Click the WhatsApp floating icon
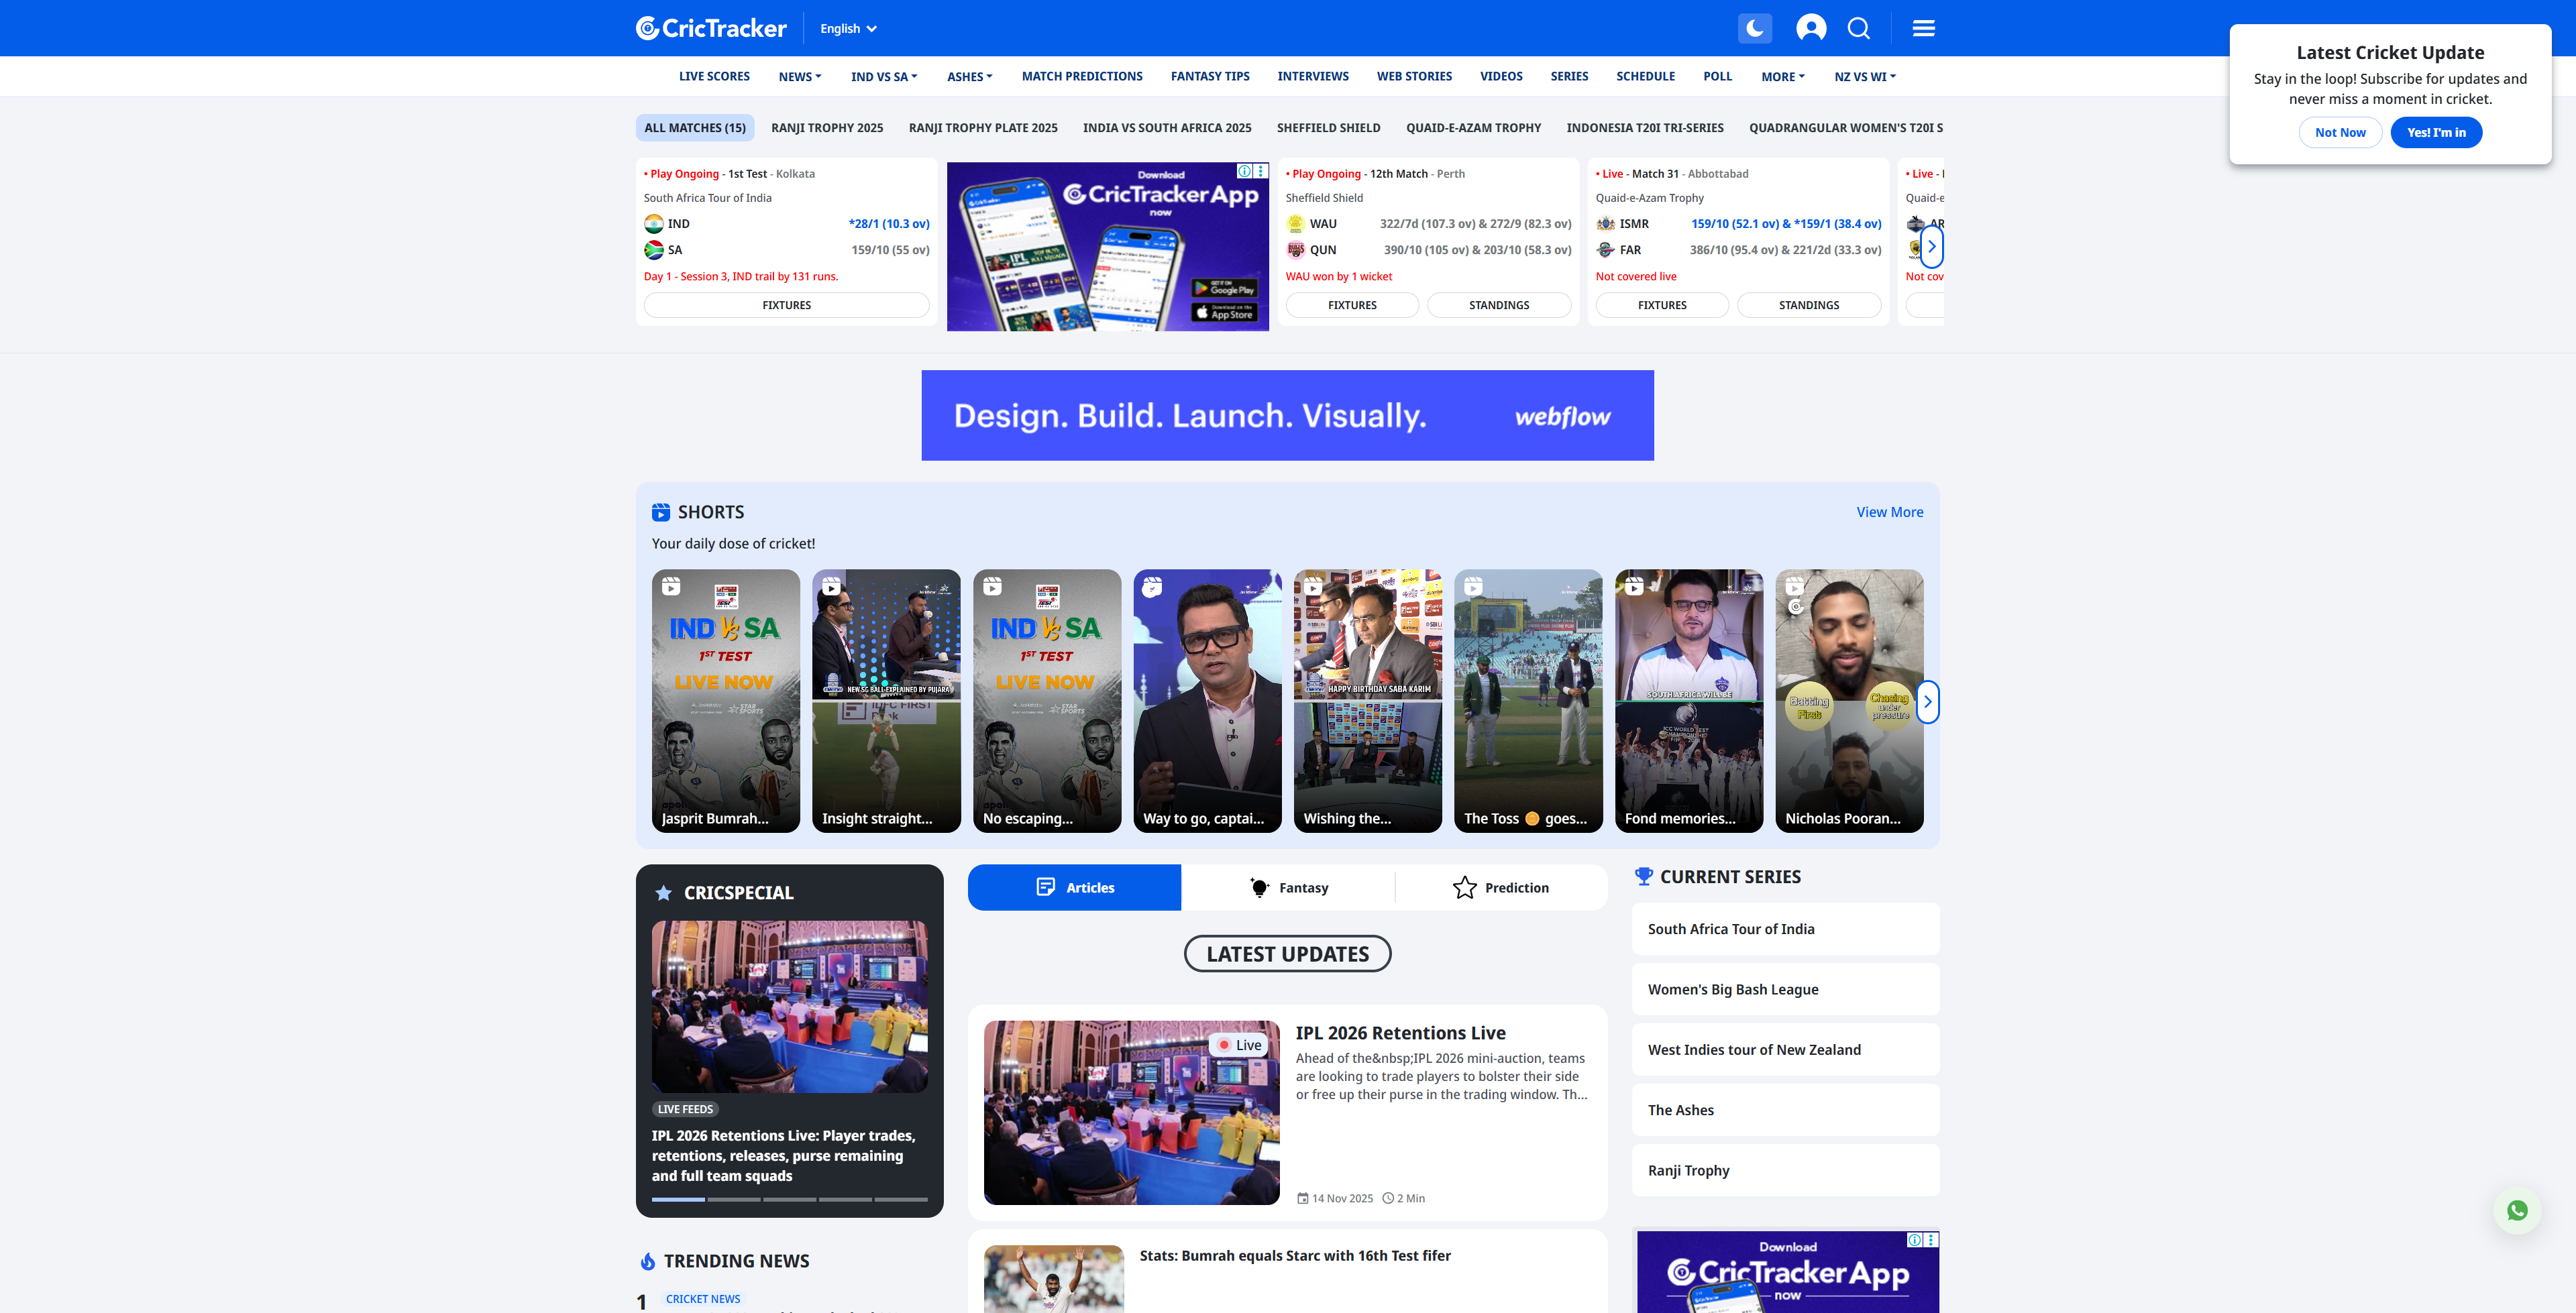 point(2517,1211)
